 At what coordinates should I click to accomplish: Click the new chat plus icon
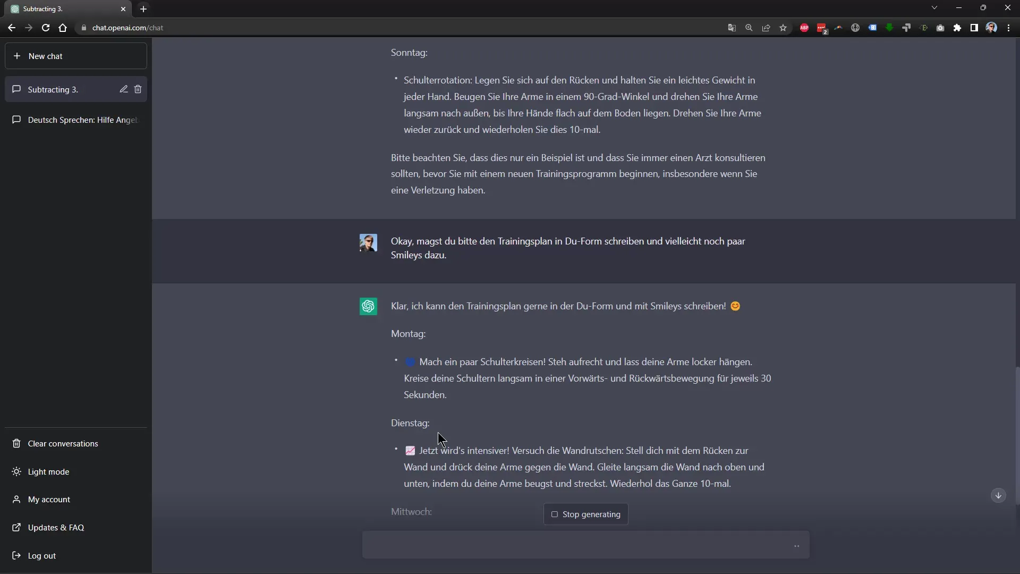[17, 56]
